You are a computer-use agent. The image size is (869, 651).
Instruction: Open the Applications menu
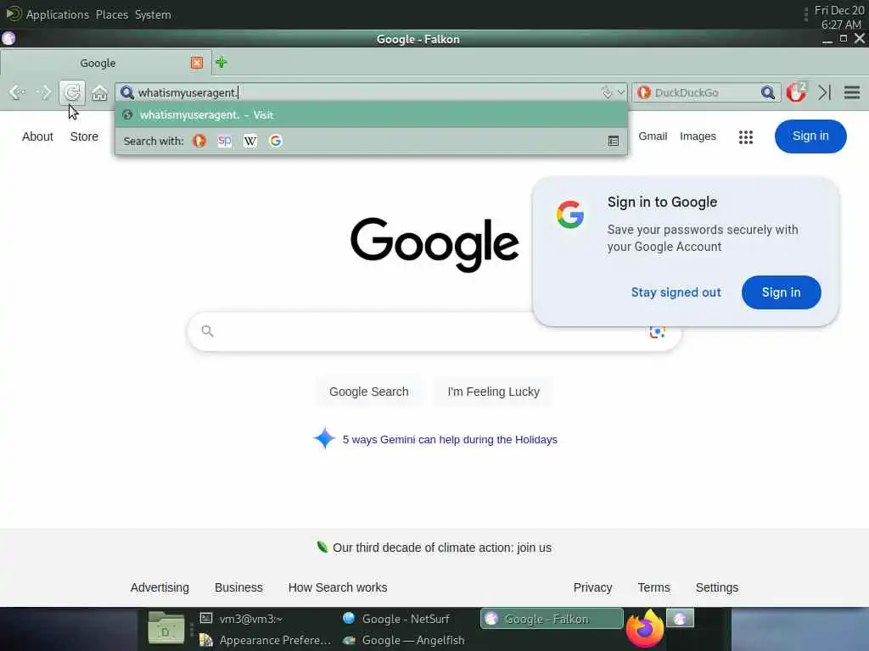pos(57,14)
